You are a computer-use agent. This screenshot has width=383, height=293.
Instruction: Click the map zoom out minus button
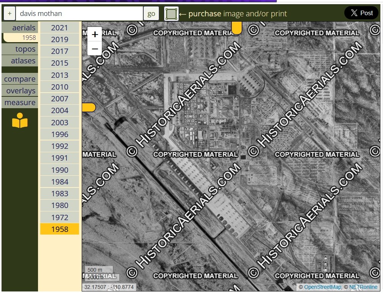95,49
